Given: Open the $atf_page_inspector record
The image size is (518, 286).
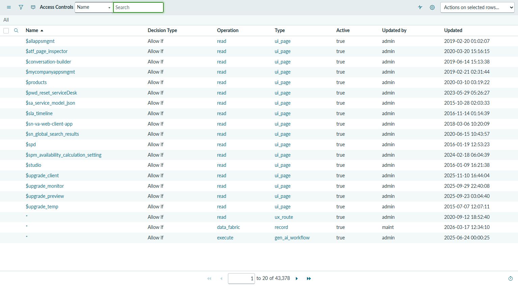Looking at the screenshot, I should [x=47, y=51].
